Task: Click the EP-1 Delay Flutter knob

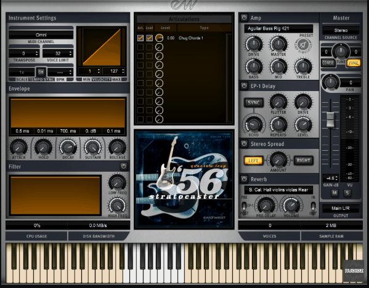Action: coord(278,102)
